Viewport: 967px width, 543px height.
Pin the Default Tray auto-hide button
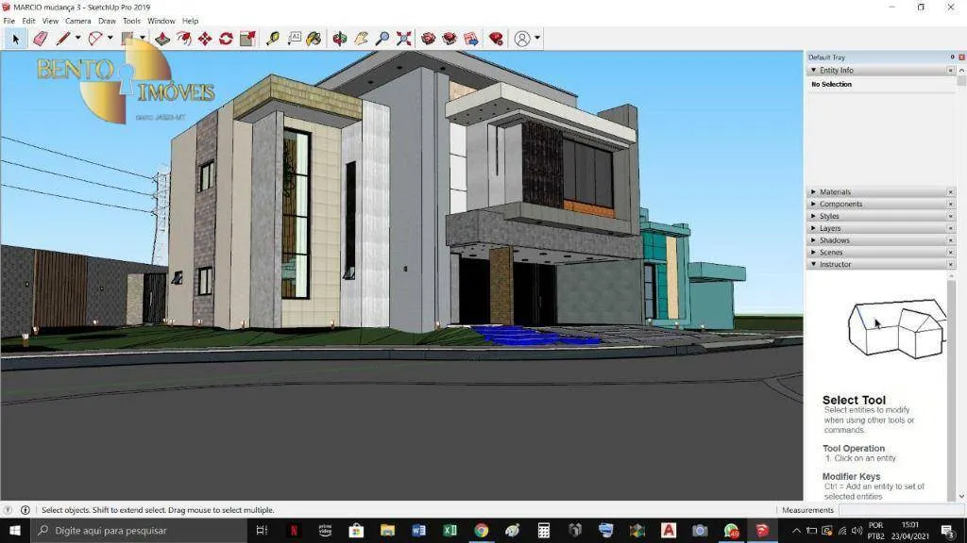952,58
